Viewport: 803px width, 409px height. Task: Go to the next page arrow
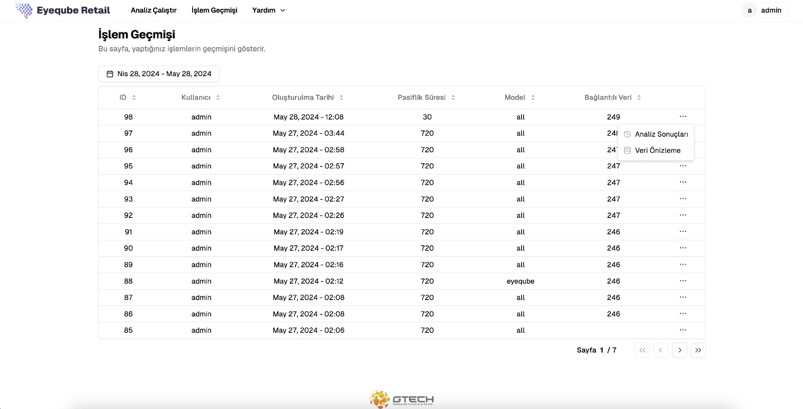pos(680,350)
